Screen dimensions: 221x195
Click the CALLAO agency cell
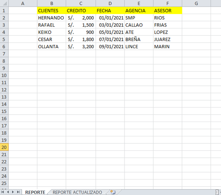pyautogui.click(x=139, y=25)
